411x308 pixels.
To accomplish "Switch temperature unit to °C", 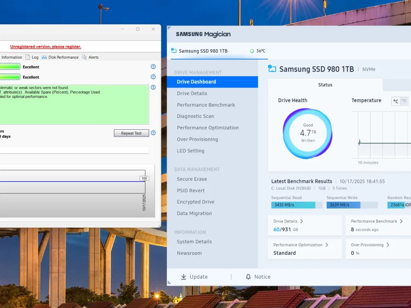I will (x=396, y=101).
